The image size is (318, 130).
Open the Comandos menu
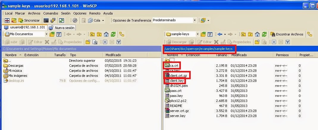51,13
